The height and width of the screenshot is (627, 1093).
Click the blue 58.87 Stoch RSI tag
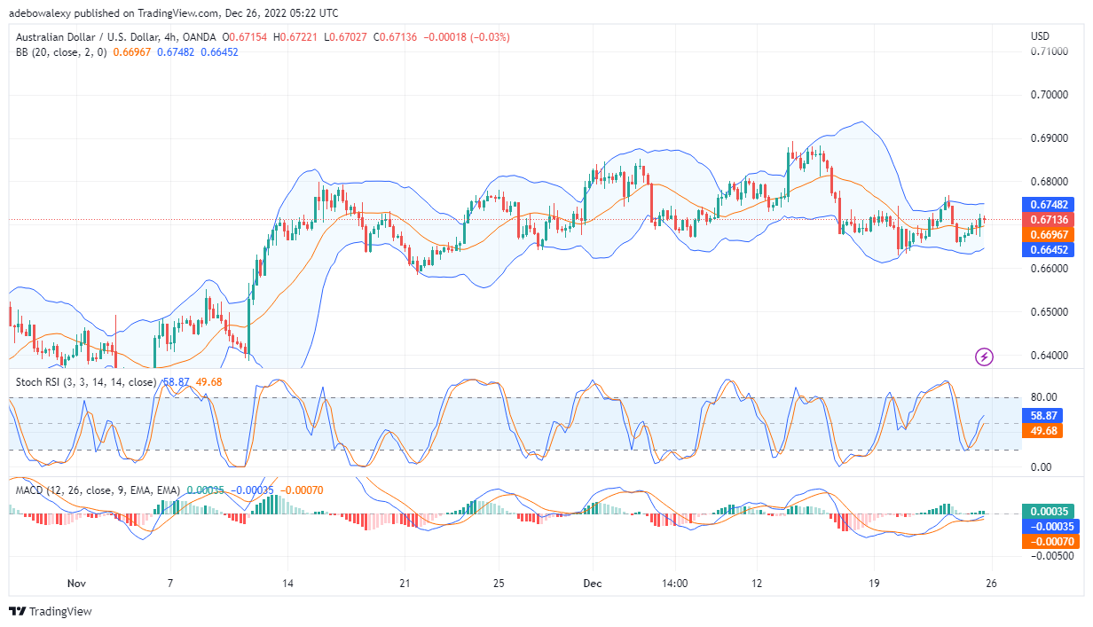(x=1050, y=415)
